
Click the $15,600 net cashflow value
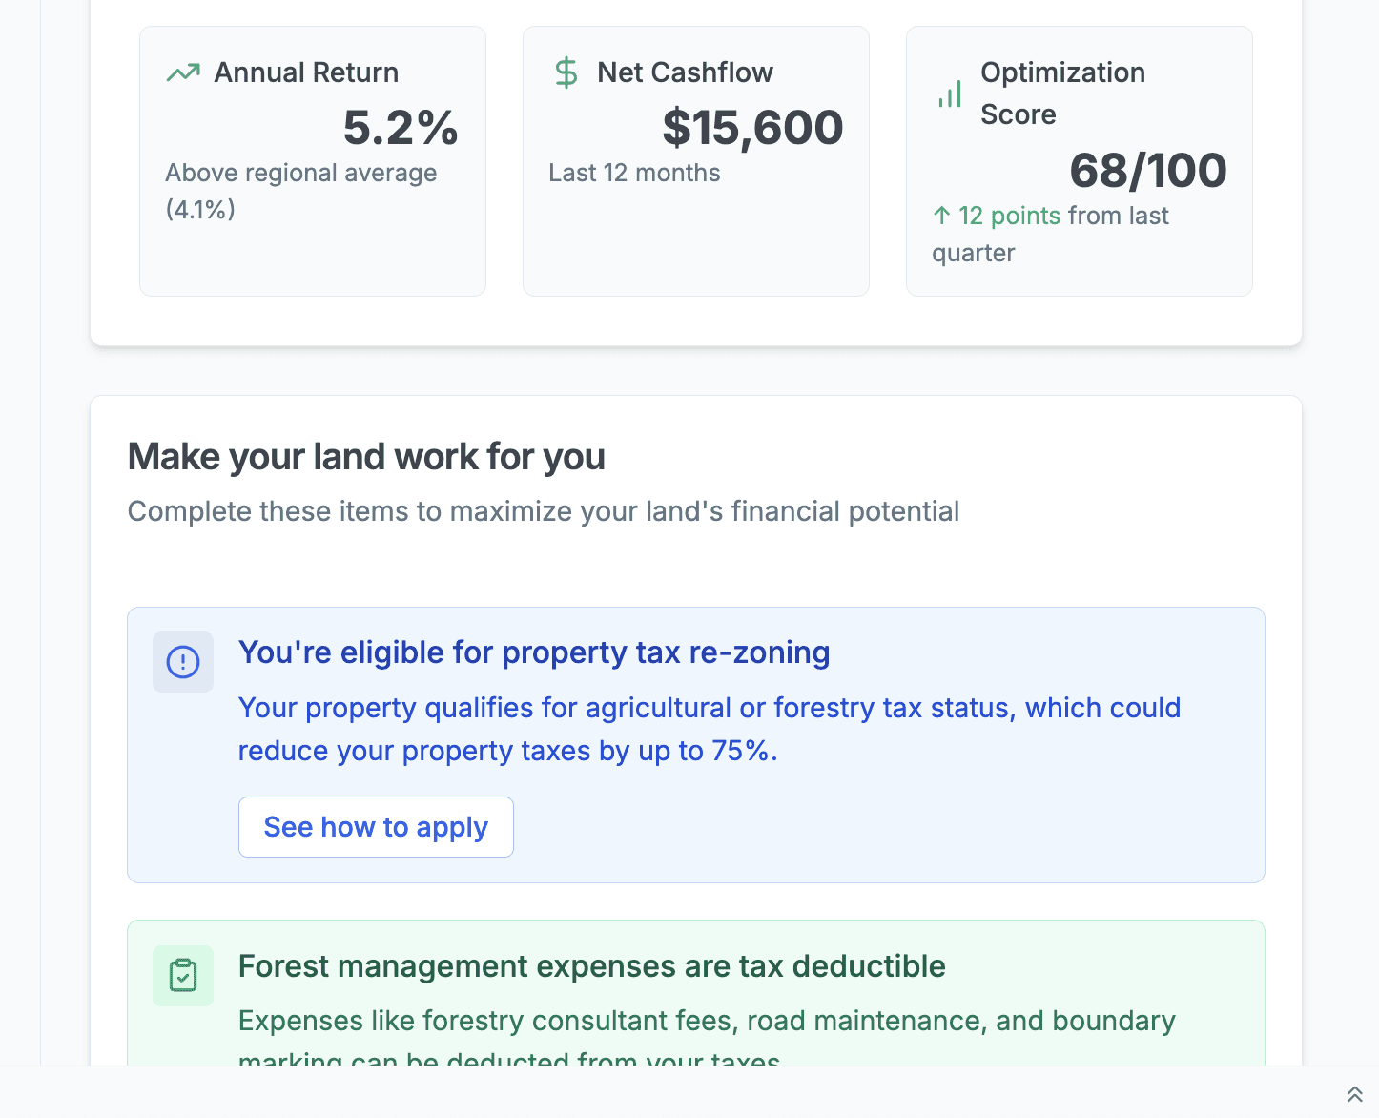point(752,128)
